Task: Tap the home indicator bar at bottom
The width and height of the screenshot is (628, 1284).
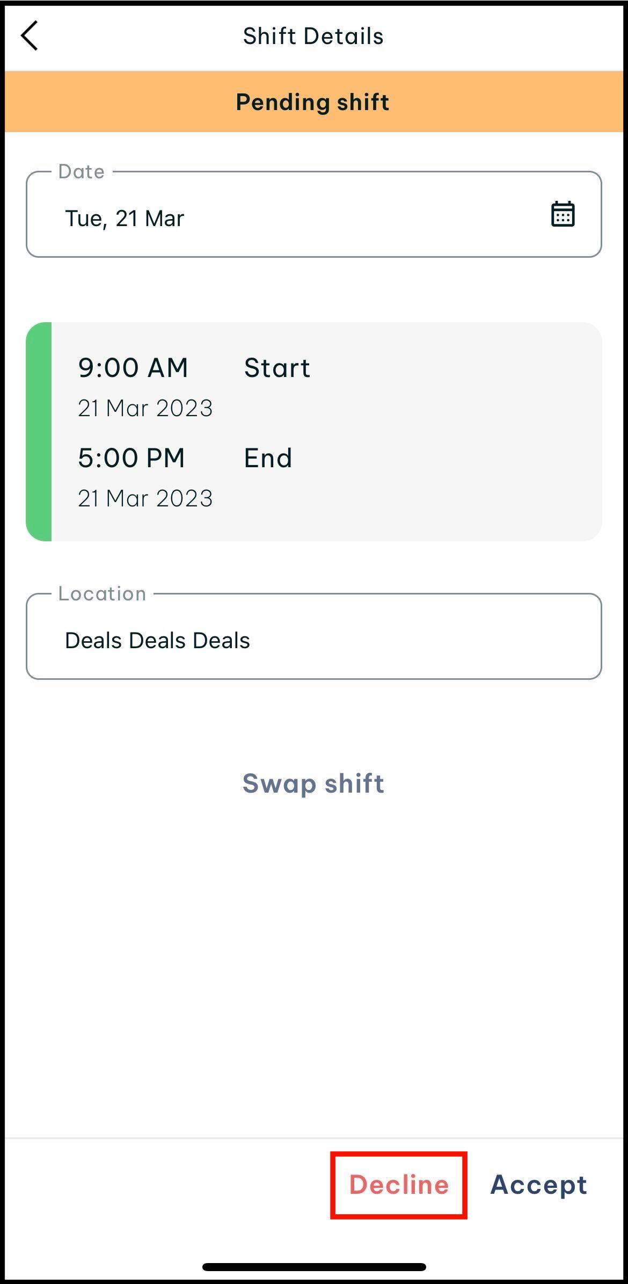Action: 314,1267
